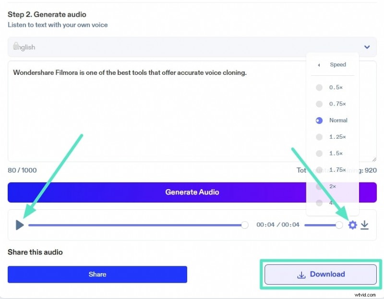384x299 pixels.
Task: Click the Share button
Action: coord(97,274)
